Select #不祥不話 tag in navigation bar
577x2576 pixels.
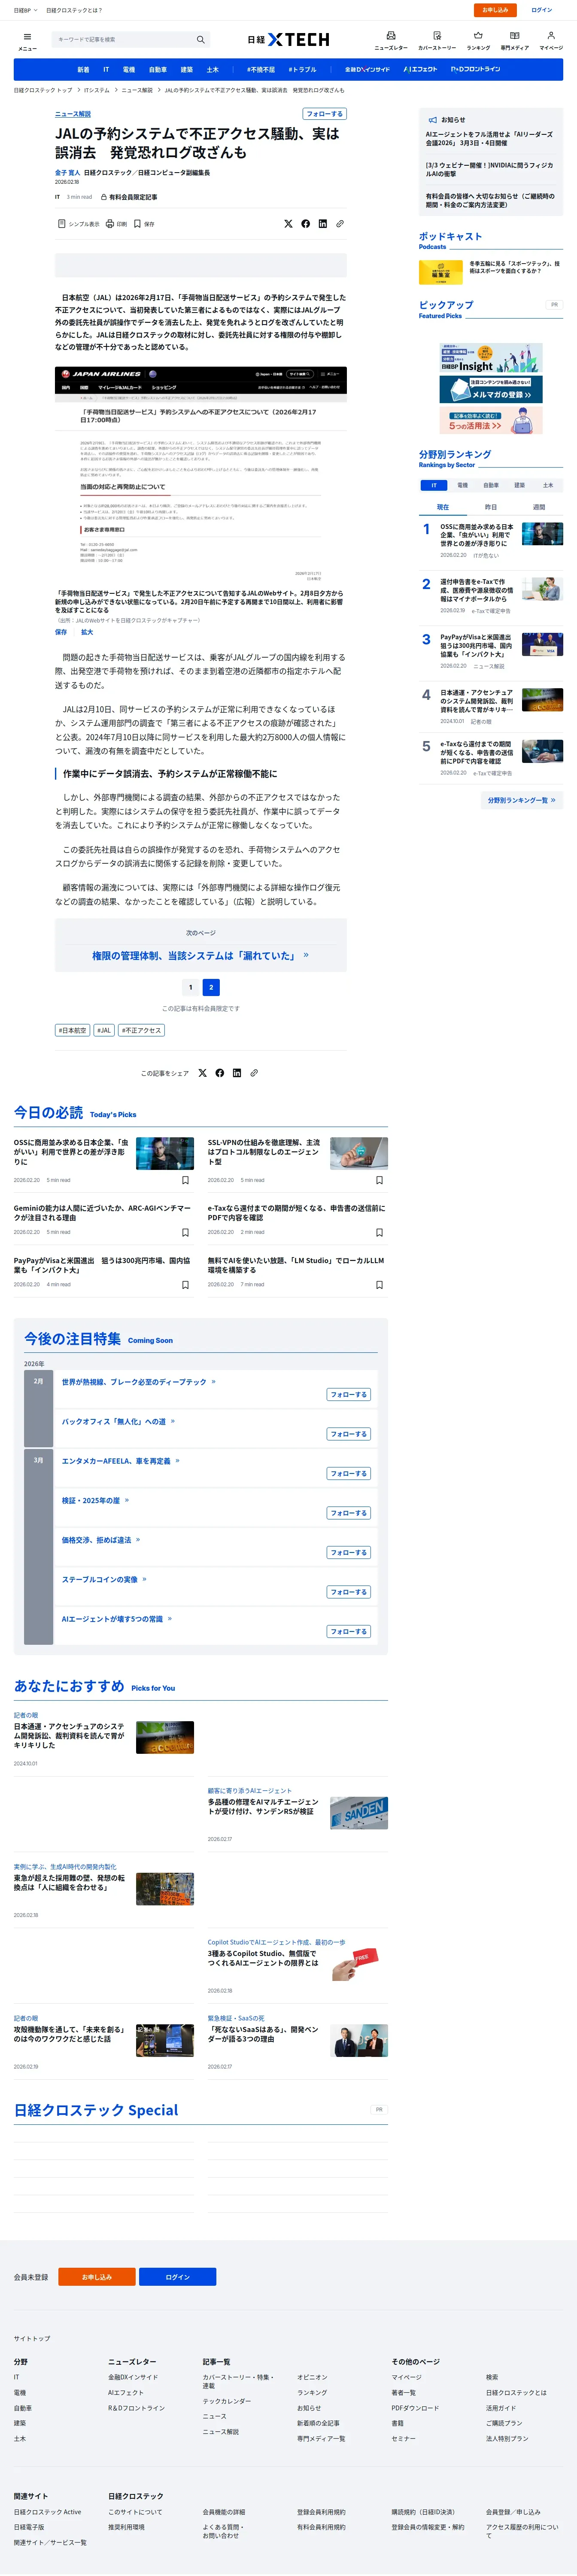point(261,70)
